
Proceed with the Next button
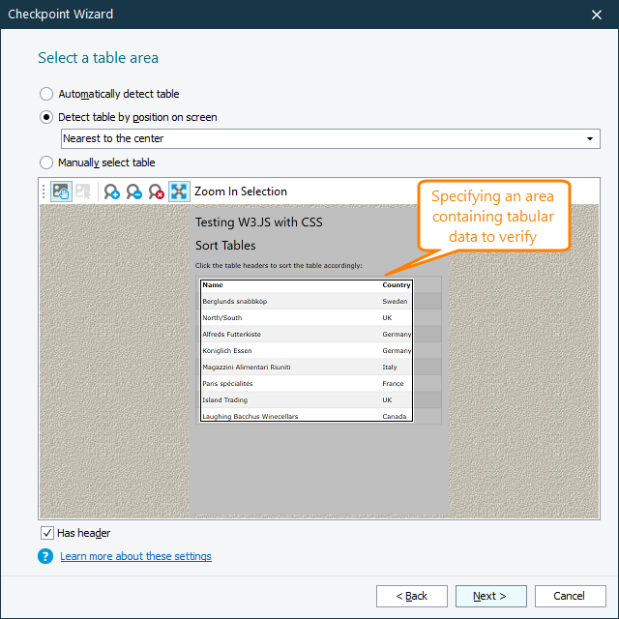492,596
